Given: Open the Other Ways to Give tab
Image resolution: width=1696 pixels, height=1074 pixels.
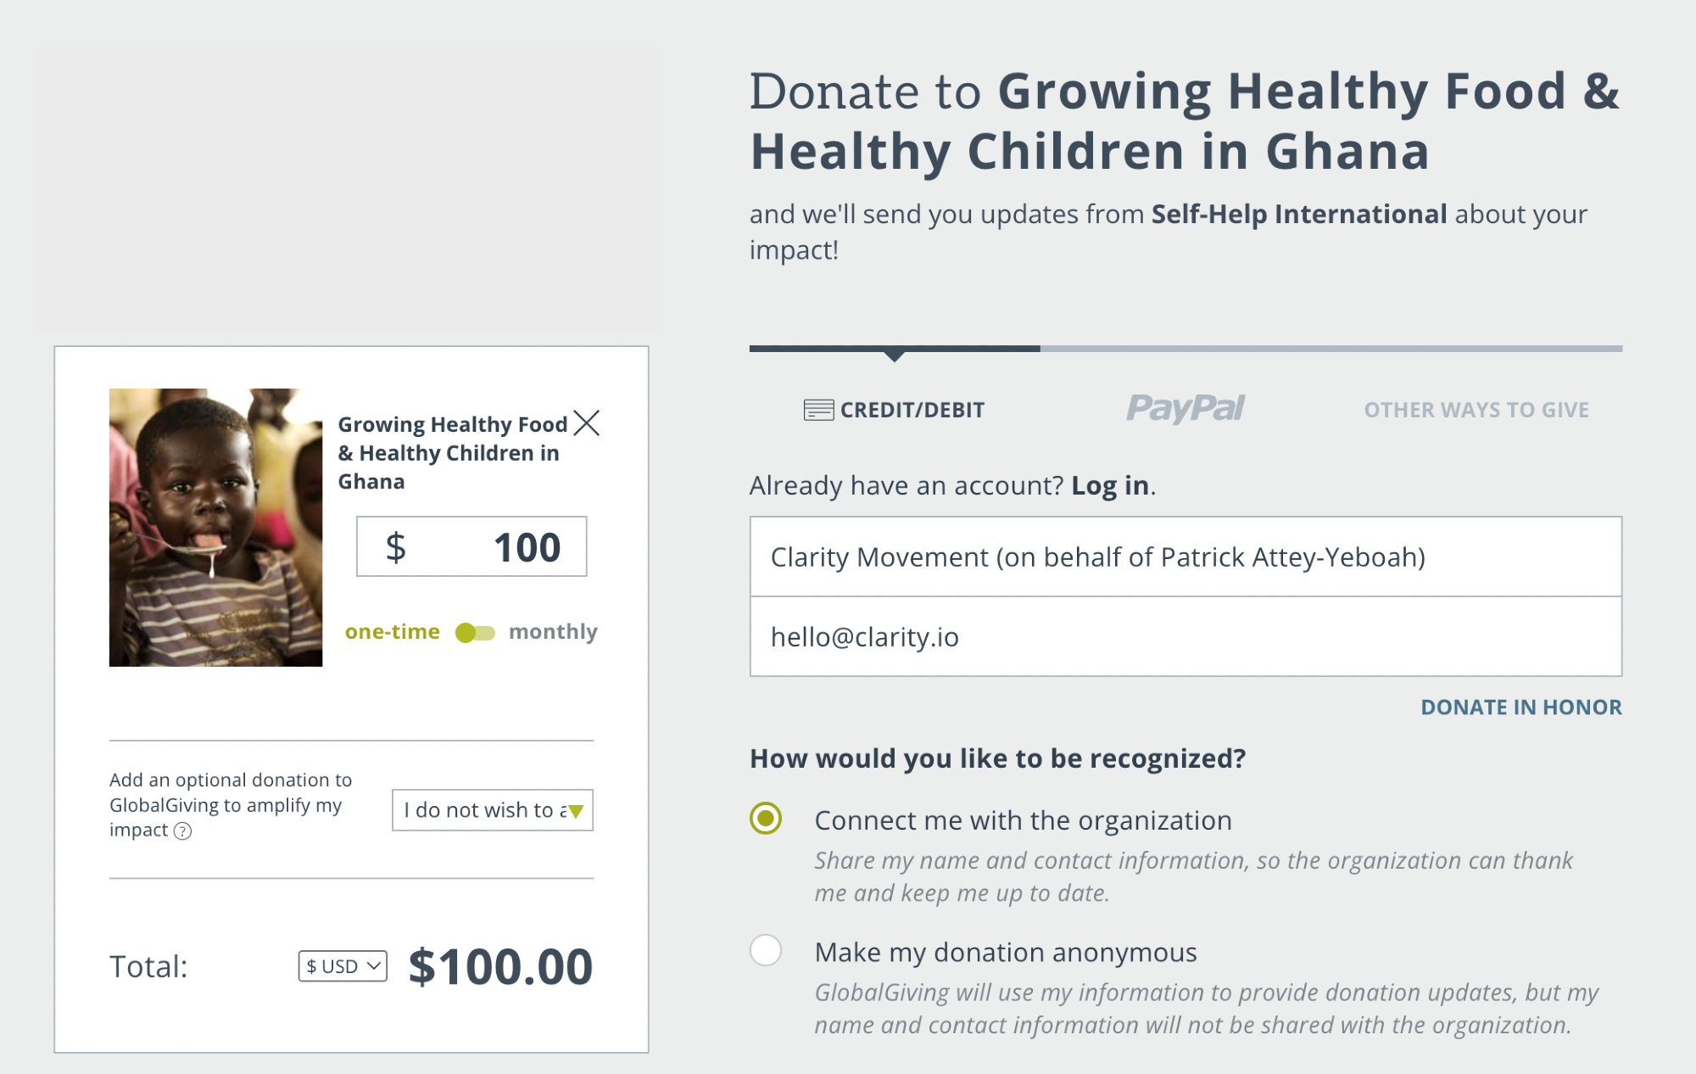Looking at the screenshot, I should (1476, 410).
